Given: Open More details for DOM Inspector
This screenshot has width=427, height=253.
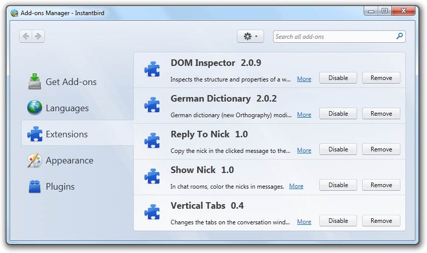Looking at the screenshot, I should click(304, 79).
